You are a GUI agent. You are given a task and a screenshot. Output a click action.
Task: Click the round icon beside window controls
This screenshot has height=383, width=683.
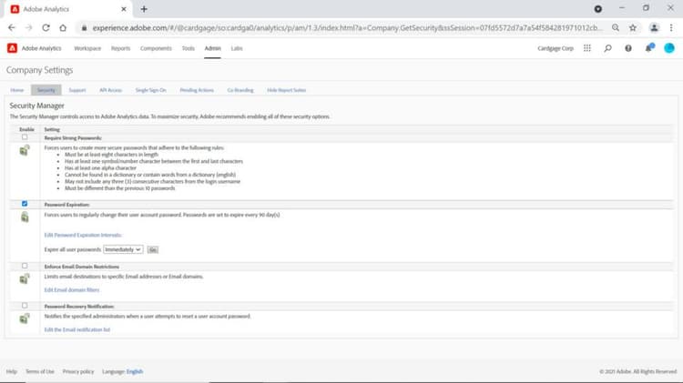pos(598,9)
